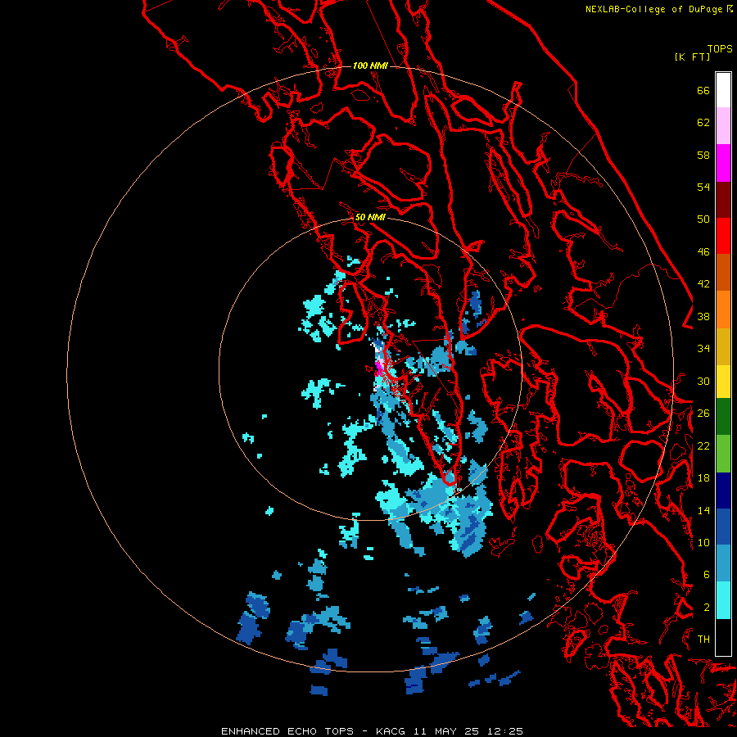
Task: Click the dark orange 46 kft legend color
Action: point(723,272)
